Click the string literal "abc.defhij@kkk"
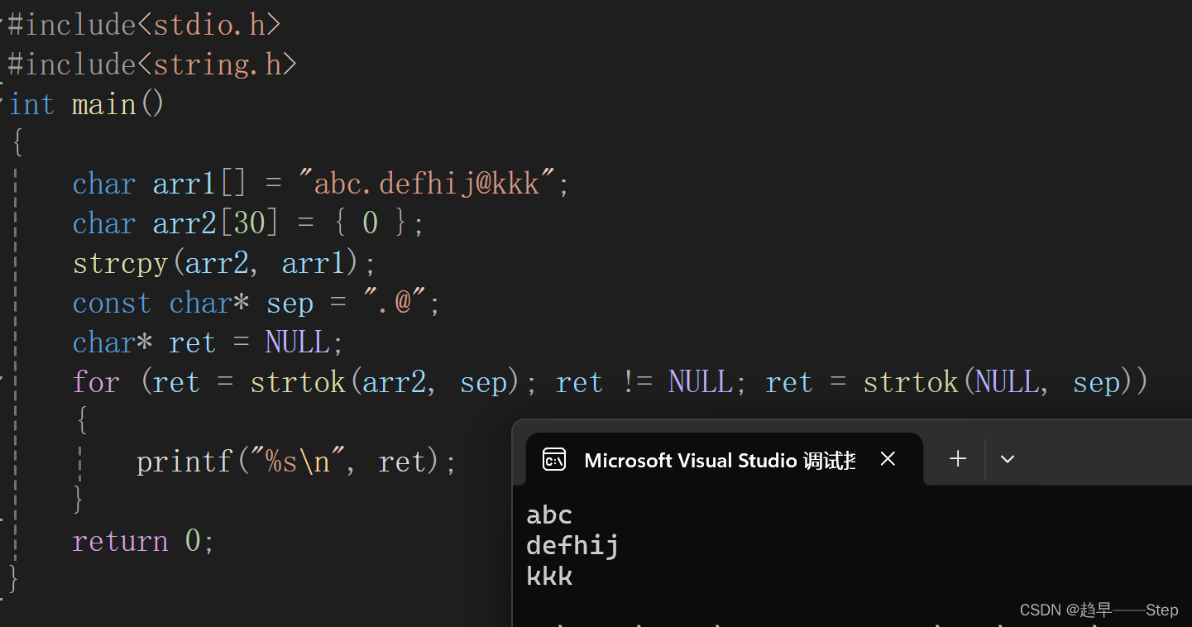The image size is (1192, 627). click(x=427, y=184)
